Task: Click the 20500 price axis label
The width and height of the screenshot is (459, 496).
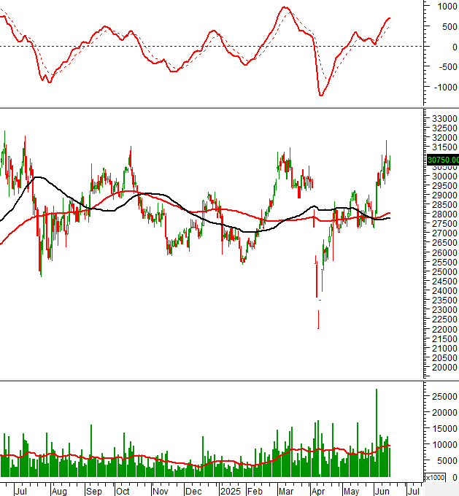Action: pyautogui.click(x=444, y=357)
